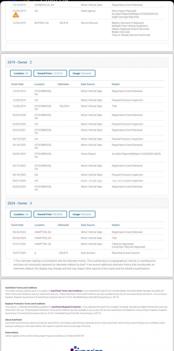
Task: Click the orange accident warning icon
Action: coord(15,16)
